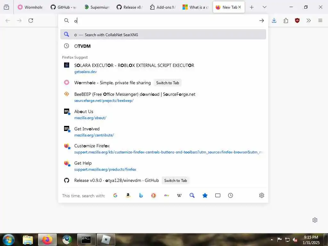The height and width of the screenshot is (246, 328).
Task: Close the New Tab tab
Action: [x=240, y=7]
